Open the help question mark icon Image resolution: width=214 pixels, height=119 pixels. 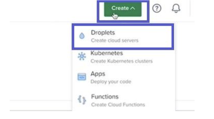157,8
